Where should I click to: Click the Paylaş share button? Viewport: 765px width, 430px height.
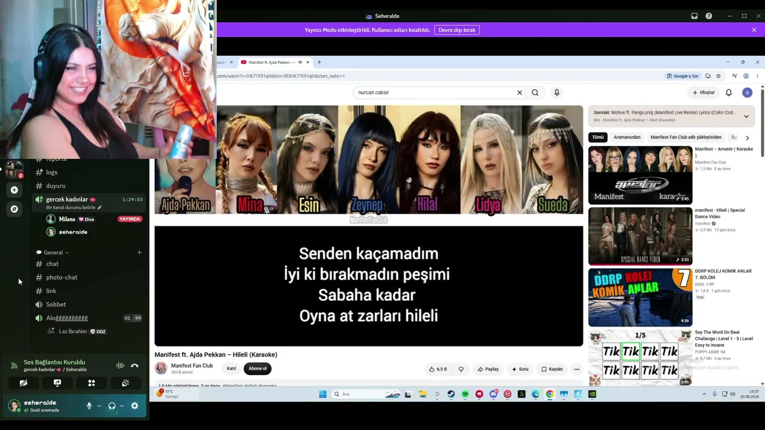488,369
